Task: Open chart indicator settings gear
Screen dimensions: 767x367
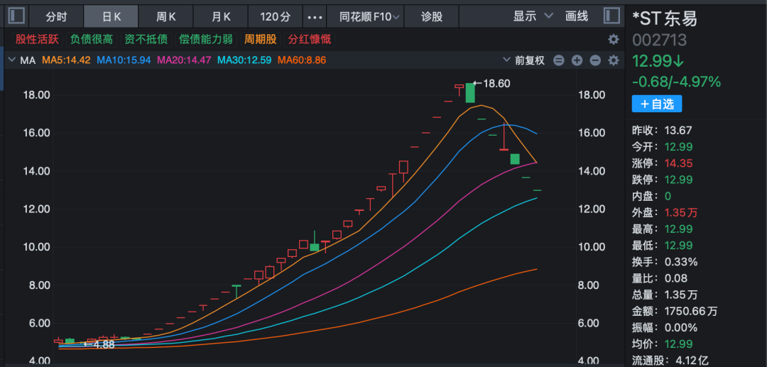Action: tap(614, 60)
